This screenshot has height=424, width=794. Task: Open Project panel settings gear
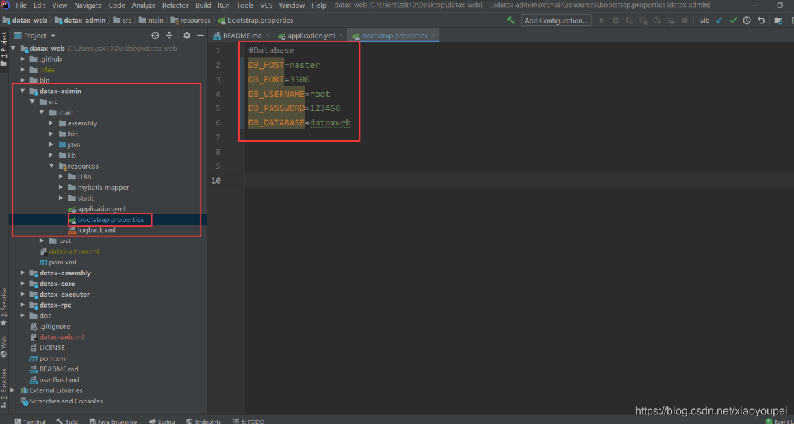[187, 36]
